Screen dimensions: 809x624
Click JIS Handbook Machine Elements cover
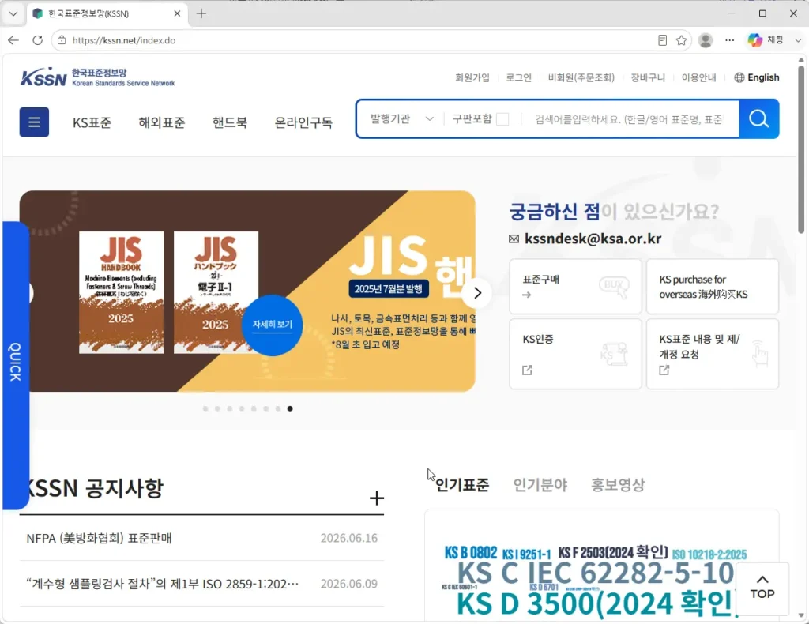(x=121, y=292)
